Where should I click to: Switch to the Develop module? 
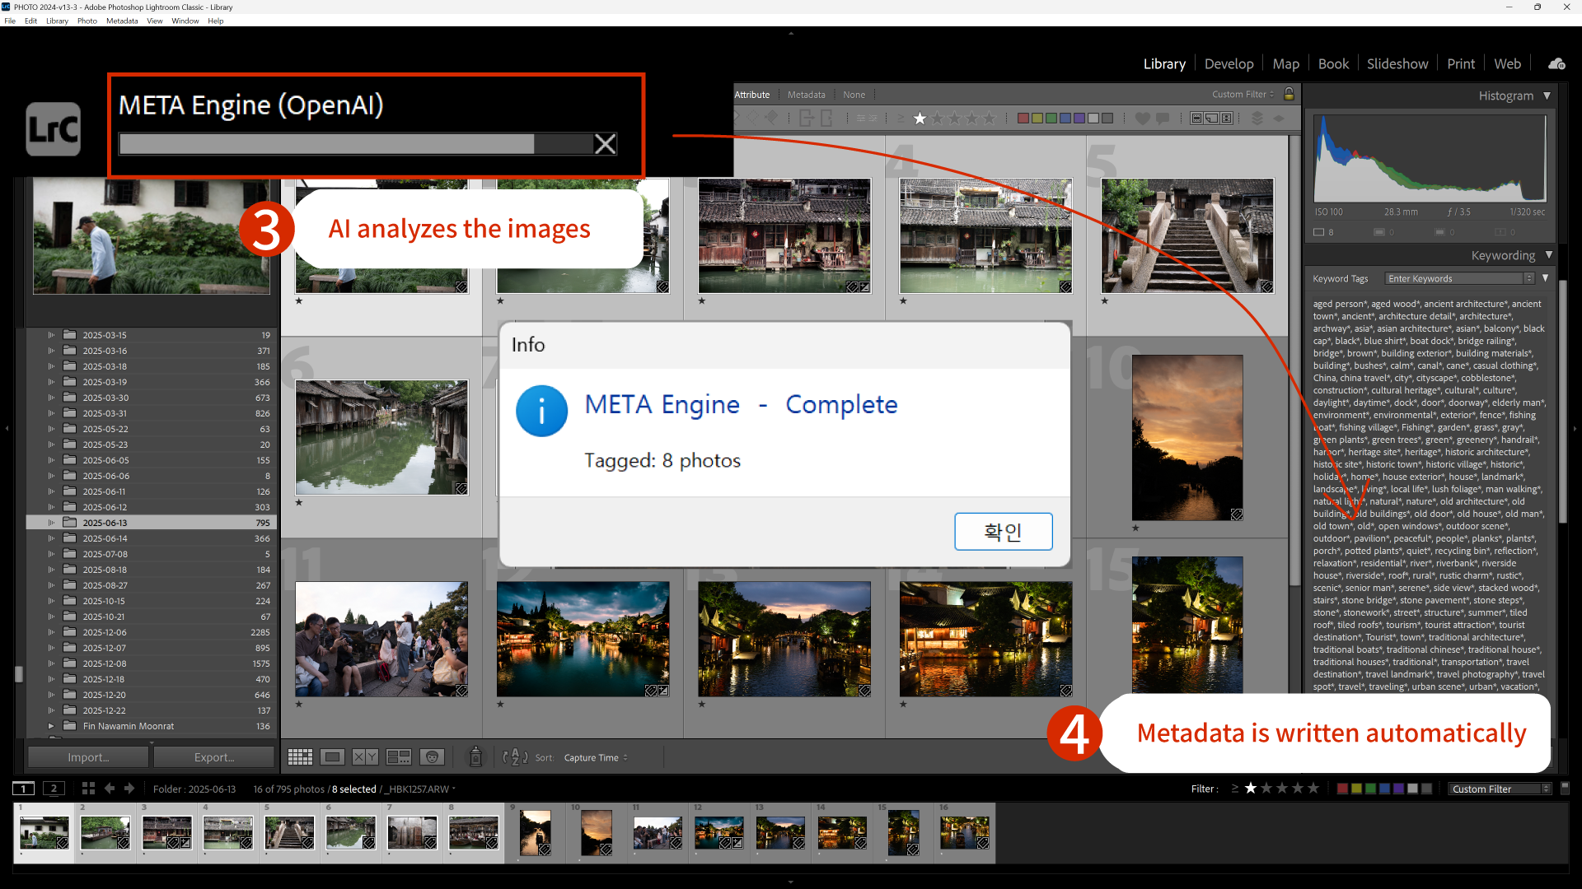pos(1229,63)
